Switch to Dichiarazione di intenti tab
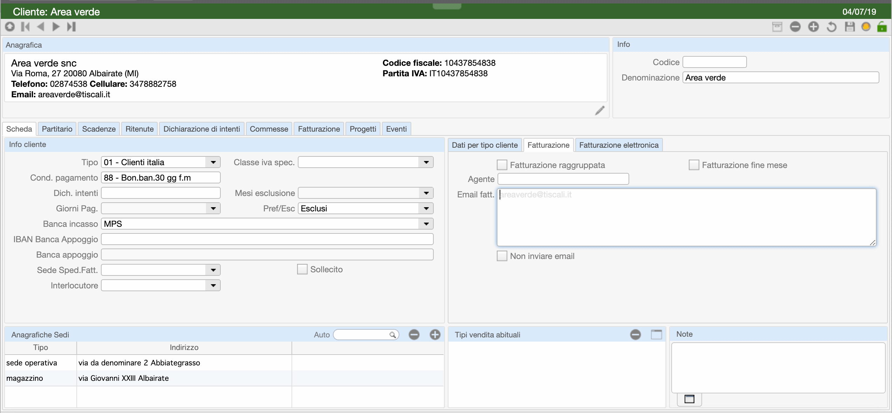 (x=202, y=129)
